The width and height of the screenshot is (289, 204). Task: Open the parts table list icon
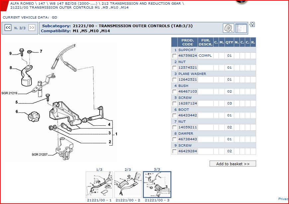[241, 28]
